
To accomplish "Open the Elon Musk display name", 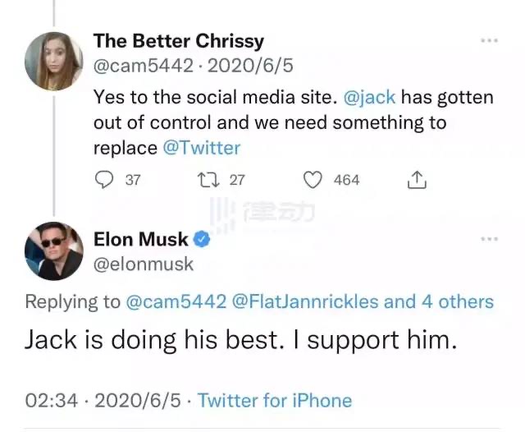I will click(x=140, y=239).
